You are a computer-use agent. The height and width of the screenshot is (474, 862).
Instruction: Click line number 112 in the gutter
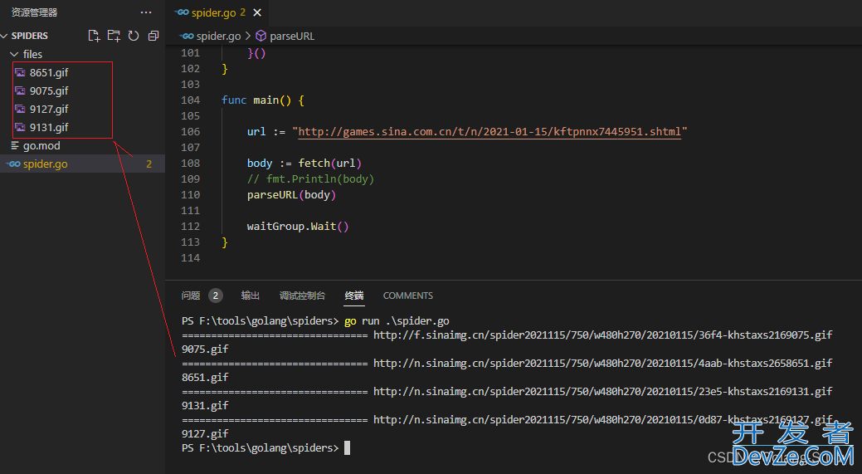coord(190,226)
